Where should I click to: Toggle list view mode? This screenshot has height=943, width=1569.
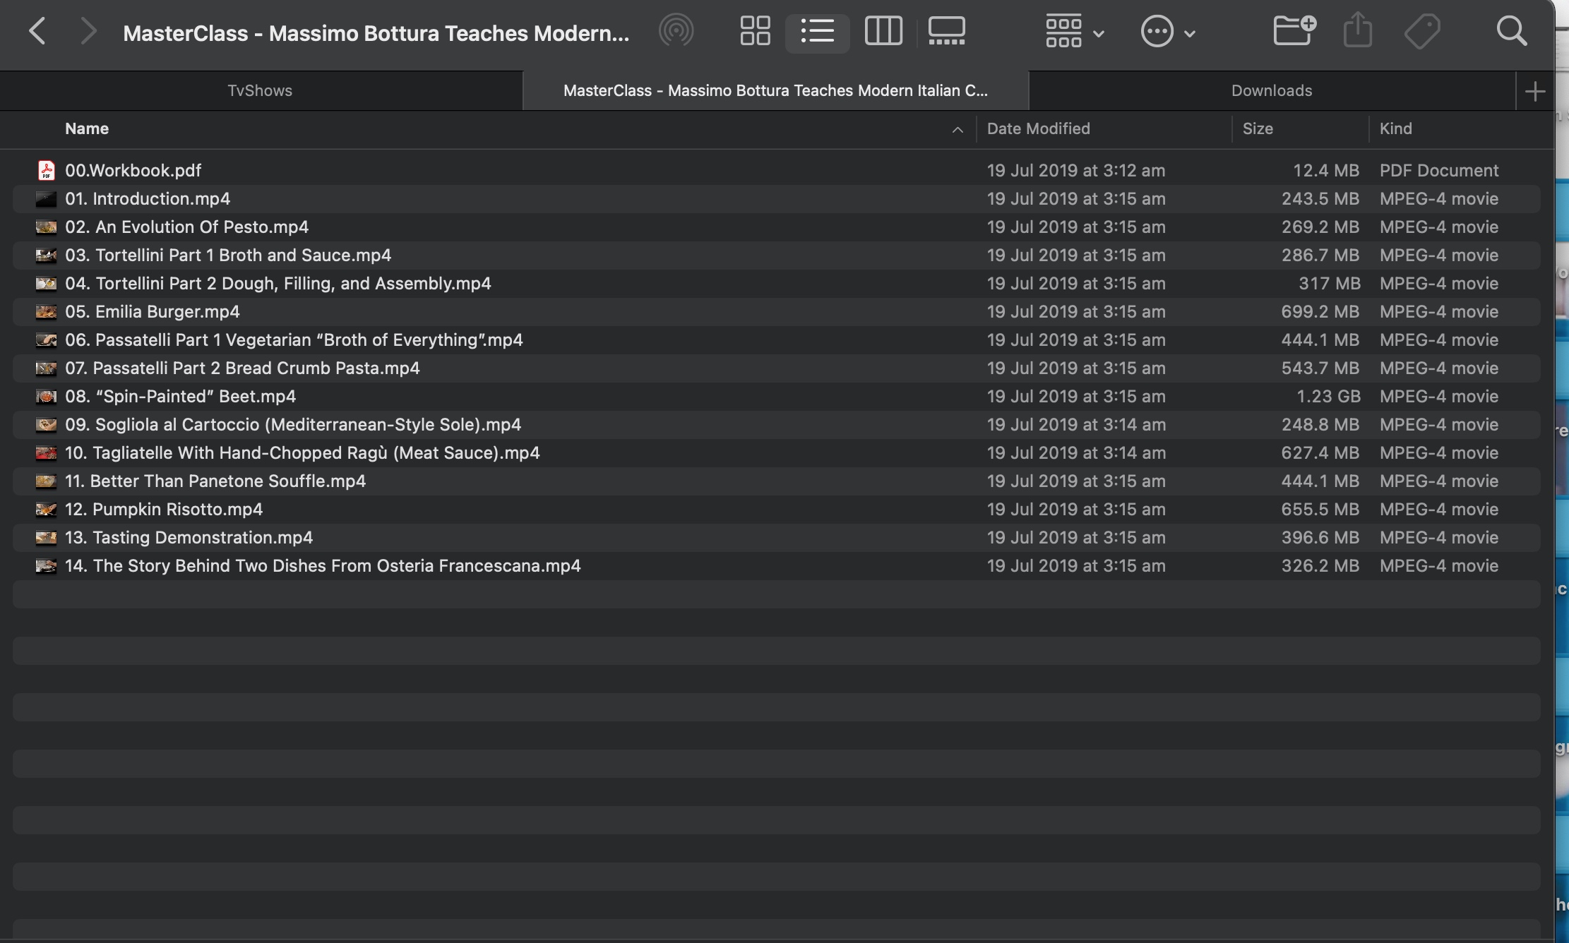[x=818, y=32]
